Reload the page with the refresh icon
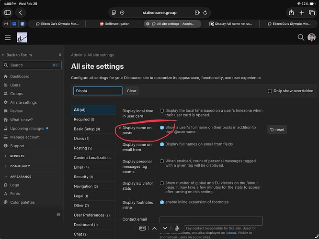319x239 pixels. point(205,12)
